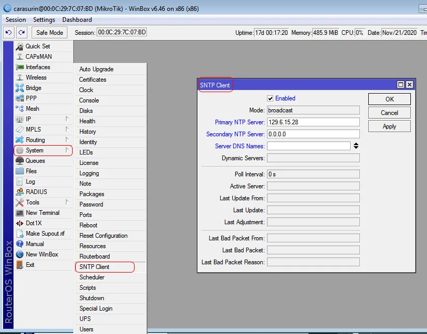Click the OK button
The width and height of the screenshot is (427, 334).
pos(389,99)
